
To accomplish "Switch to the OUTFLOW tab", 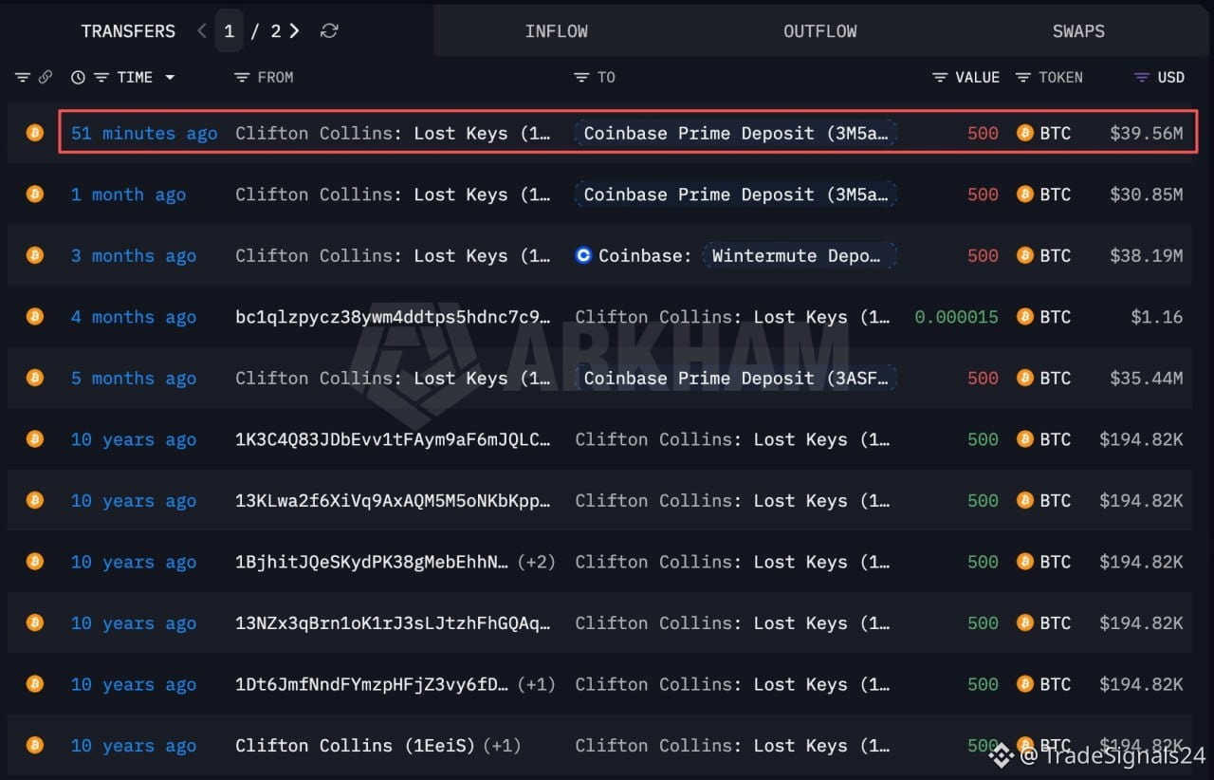I will click(x=820, y=31).
